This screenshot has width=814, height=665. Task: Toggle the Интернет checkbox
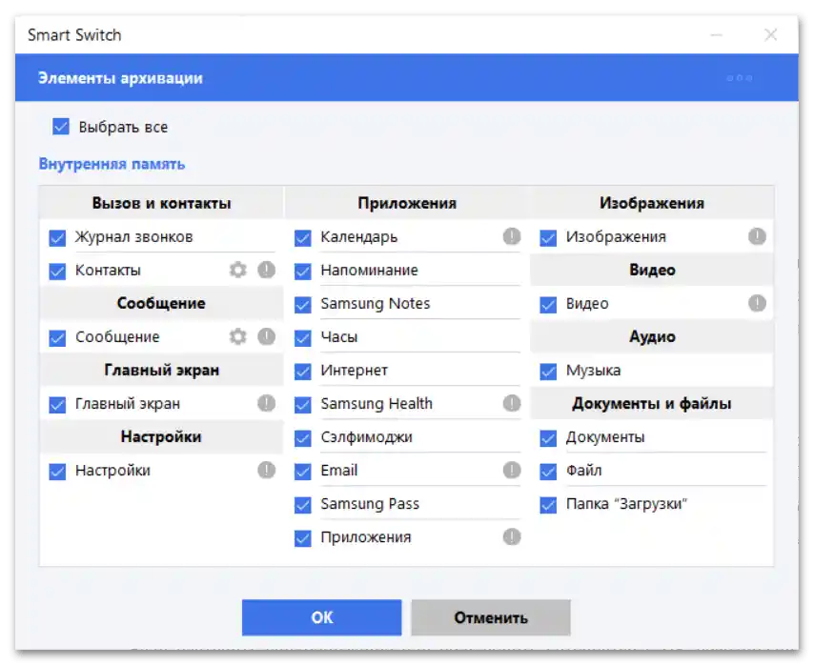pos(303,372)
